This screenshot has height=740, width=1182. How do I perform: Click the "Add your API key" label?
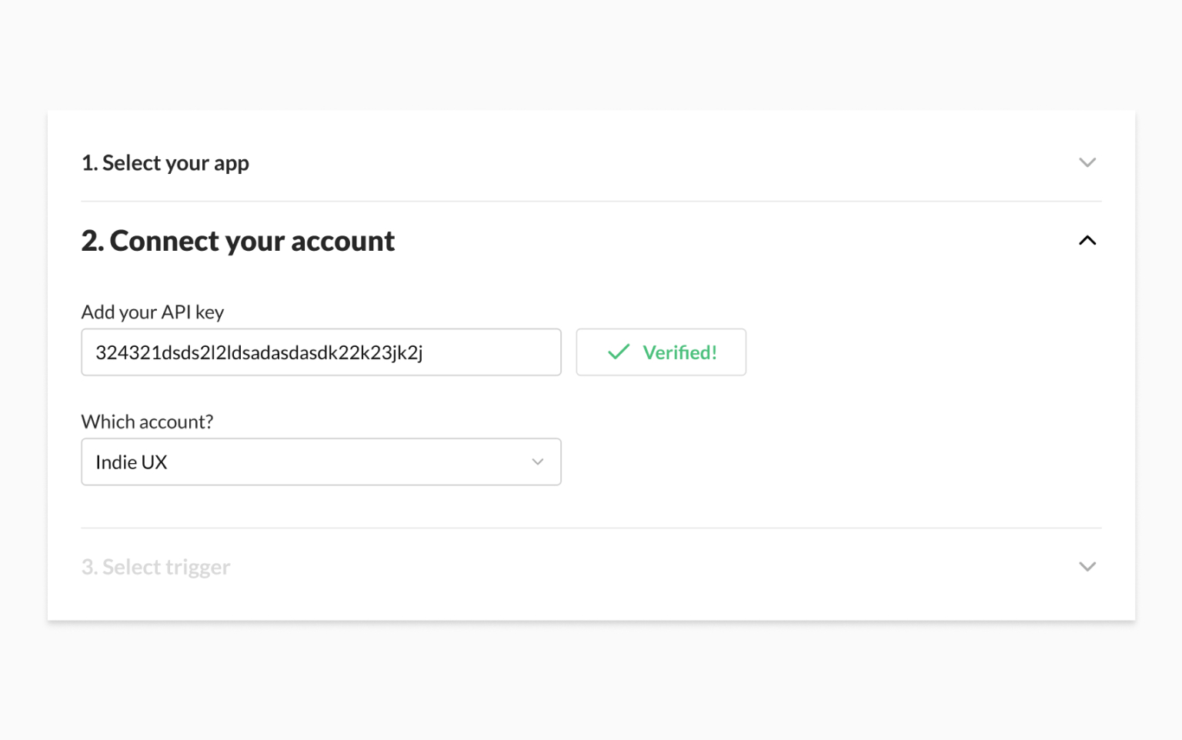tap(152, 312)
